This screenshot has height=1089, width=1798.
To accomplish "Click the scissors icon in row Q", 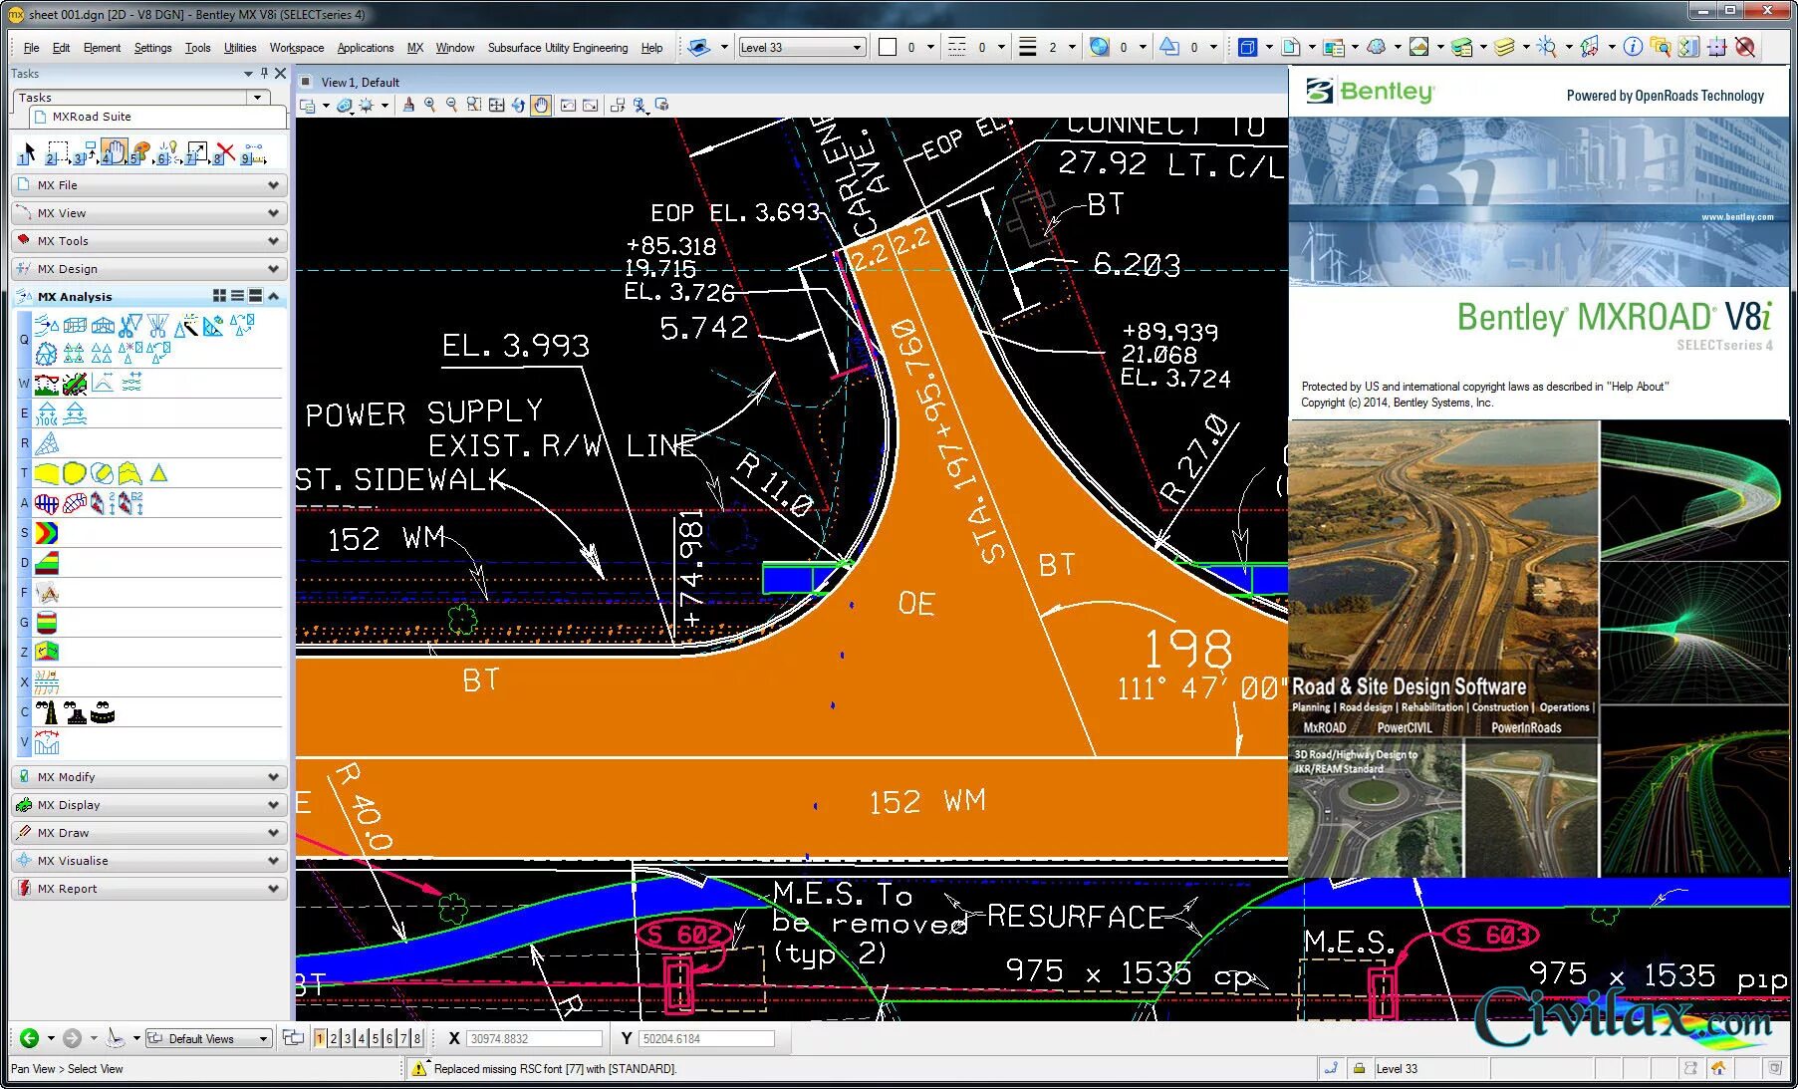I will [129, 326].
